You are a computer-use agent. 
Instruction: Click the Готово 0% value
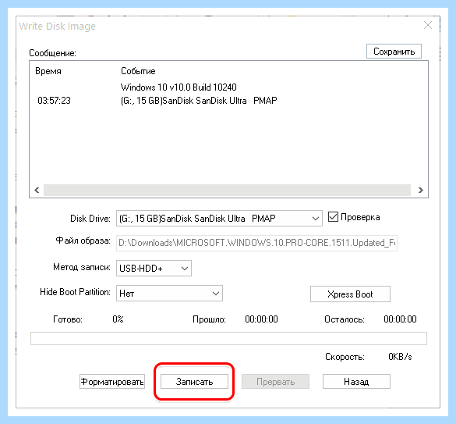pyautogui.click(x=118, y=319)
